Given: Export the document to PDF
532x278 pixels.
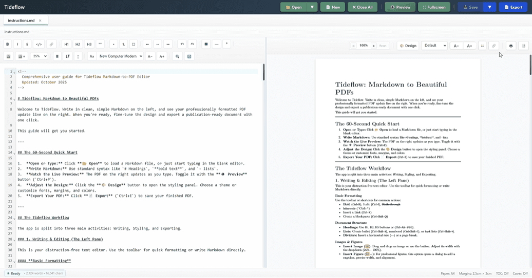Looking at the screenshot, I should coord(514,7).
